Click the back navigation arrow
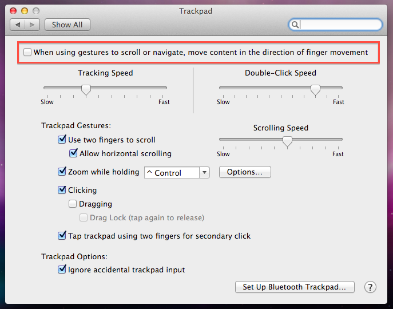Viewport: 393px width, 309px height. click(18, 25)
